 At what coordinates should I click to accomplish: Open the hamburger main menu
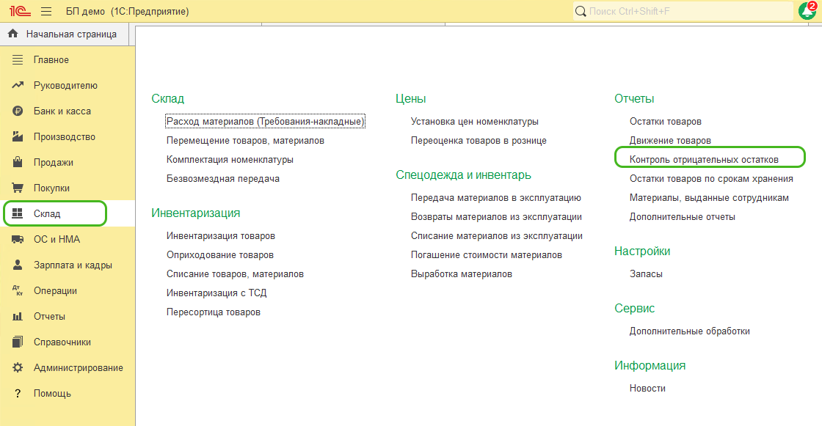coord(46,12)
